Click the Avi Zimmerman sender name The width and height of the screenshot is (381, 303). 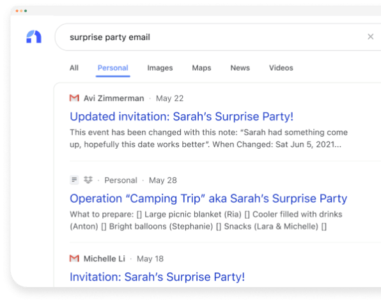[x=114, y=98]
